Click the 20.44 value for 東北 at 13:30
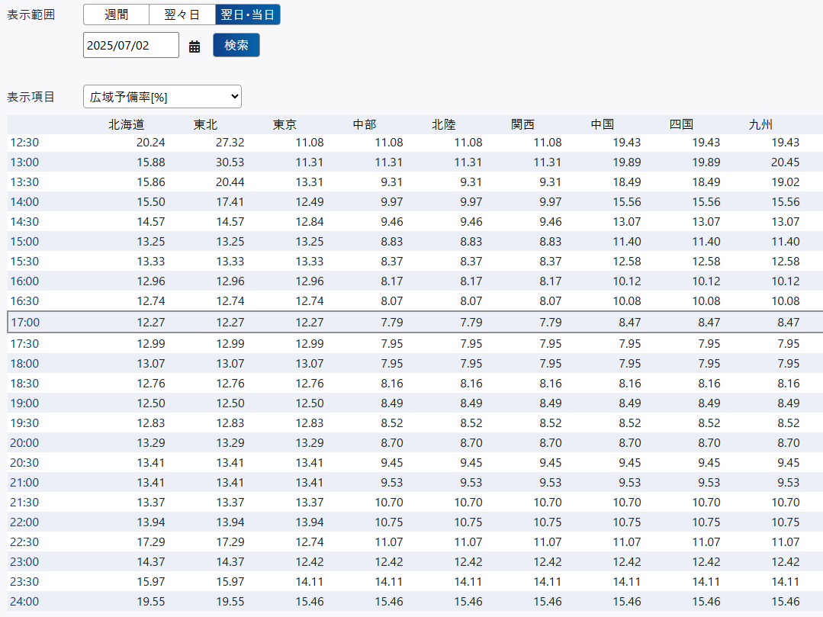 230,182
